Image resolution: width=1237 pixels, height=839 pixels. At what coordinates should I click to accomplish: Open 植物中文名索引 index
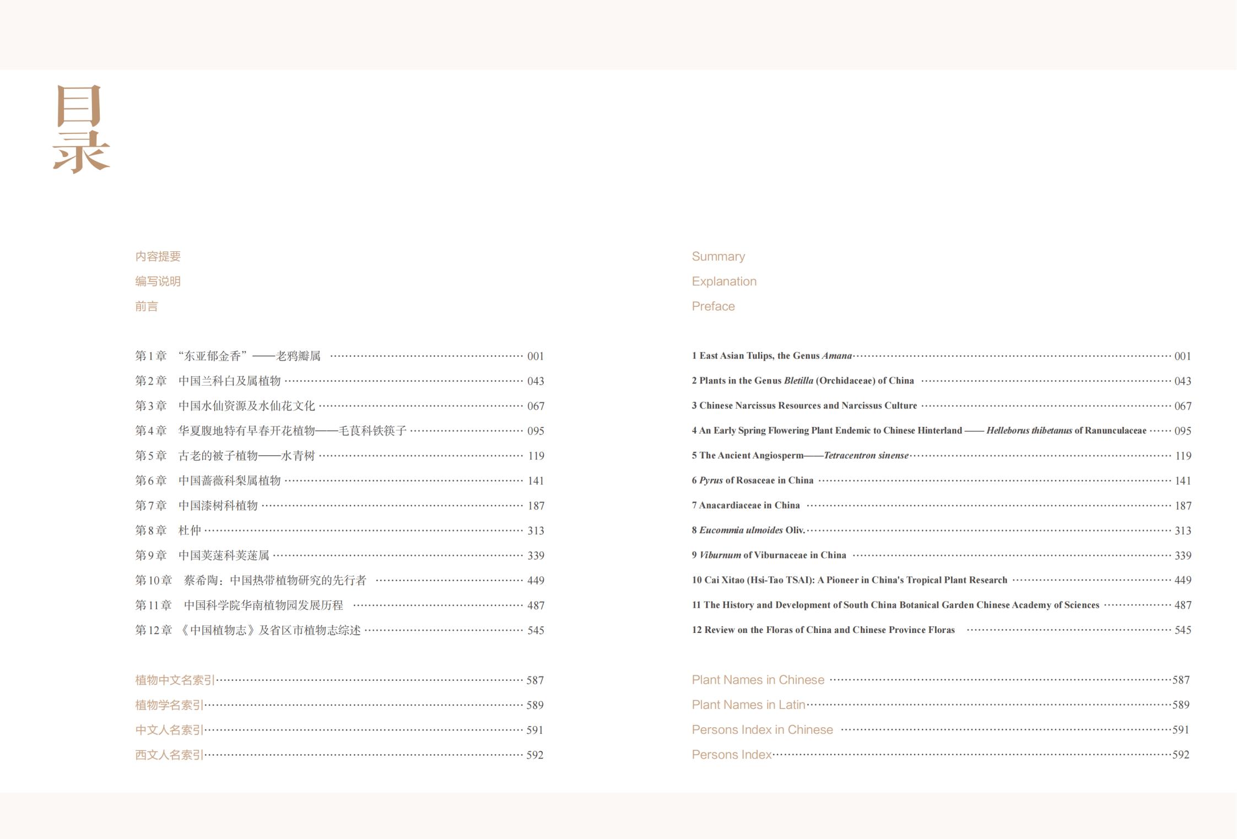pos(175,680)
